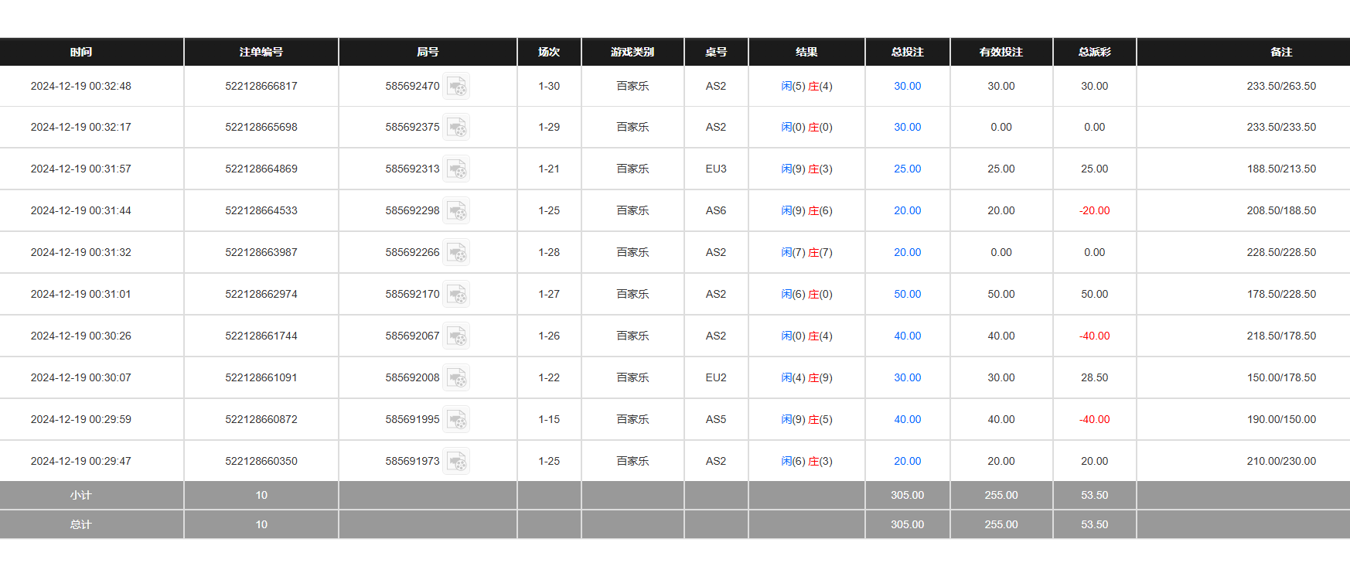This screenshot has height=563, width=1350.
Task: Select the 时间 column header
Action: (81, 52)
